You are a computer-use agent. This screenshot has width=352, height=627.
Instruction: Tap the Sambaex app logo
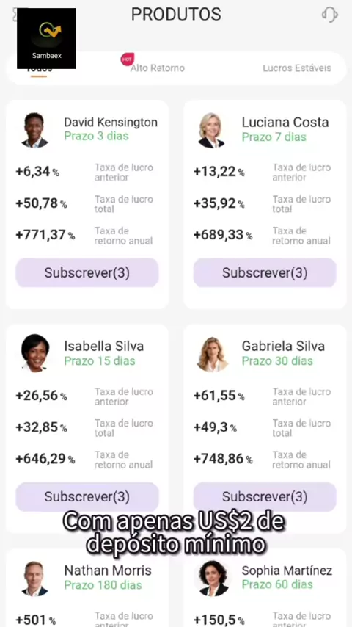tap(46, 38)
